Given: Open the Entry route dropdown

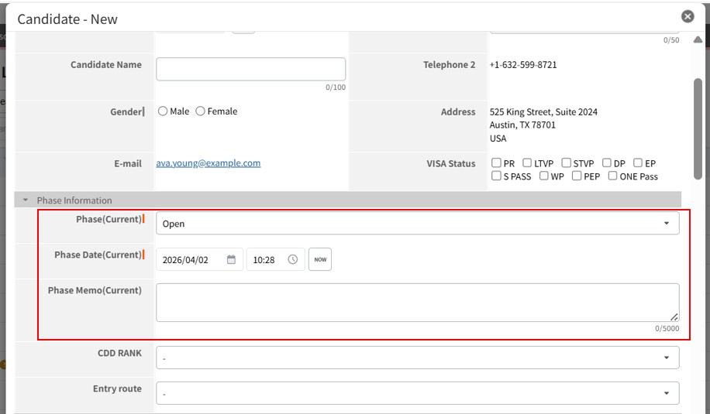Looking at the screenshot, I should (417, 393).
